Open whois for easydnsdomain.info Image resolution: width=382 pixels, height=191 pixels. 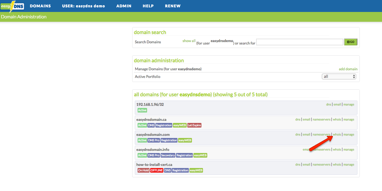click(337, 150)
